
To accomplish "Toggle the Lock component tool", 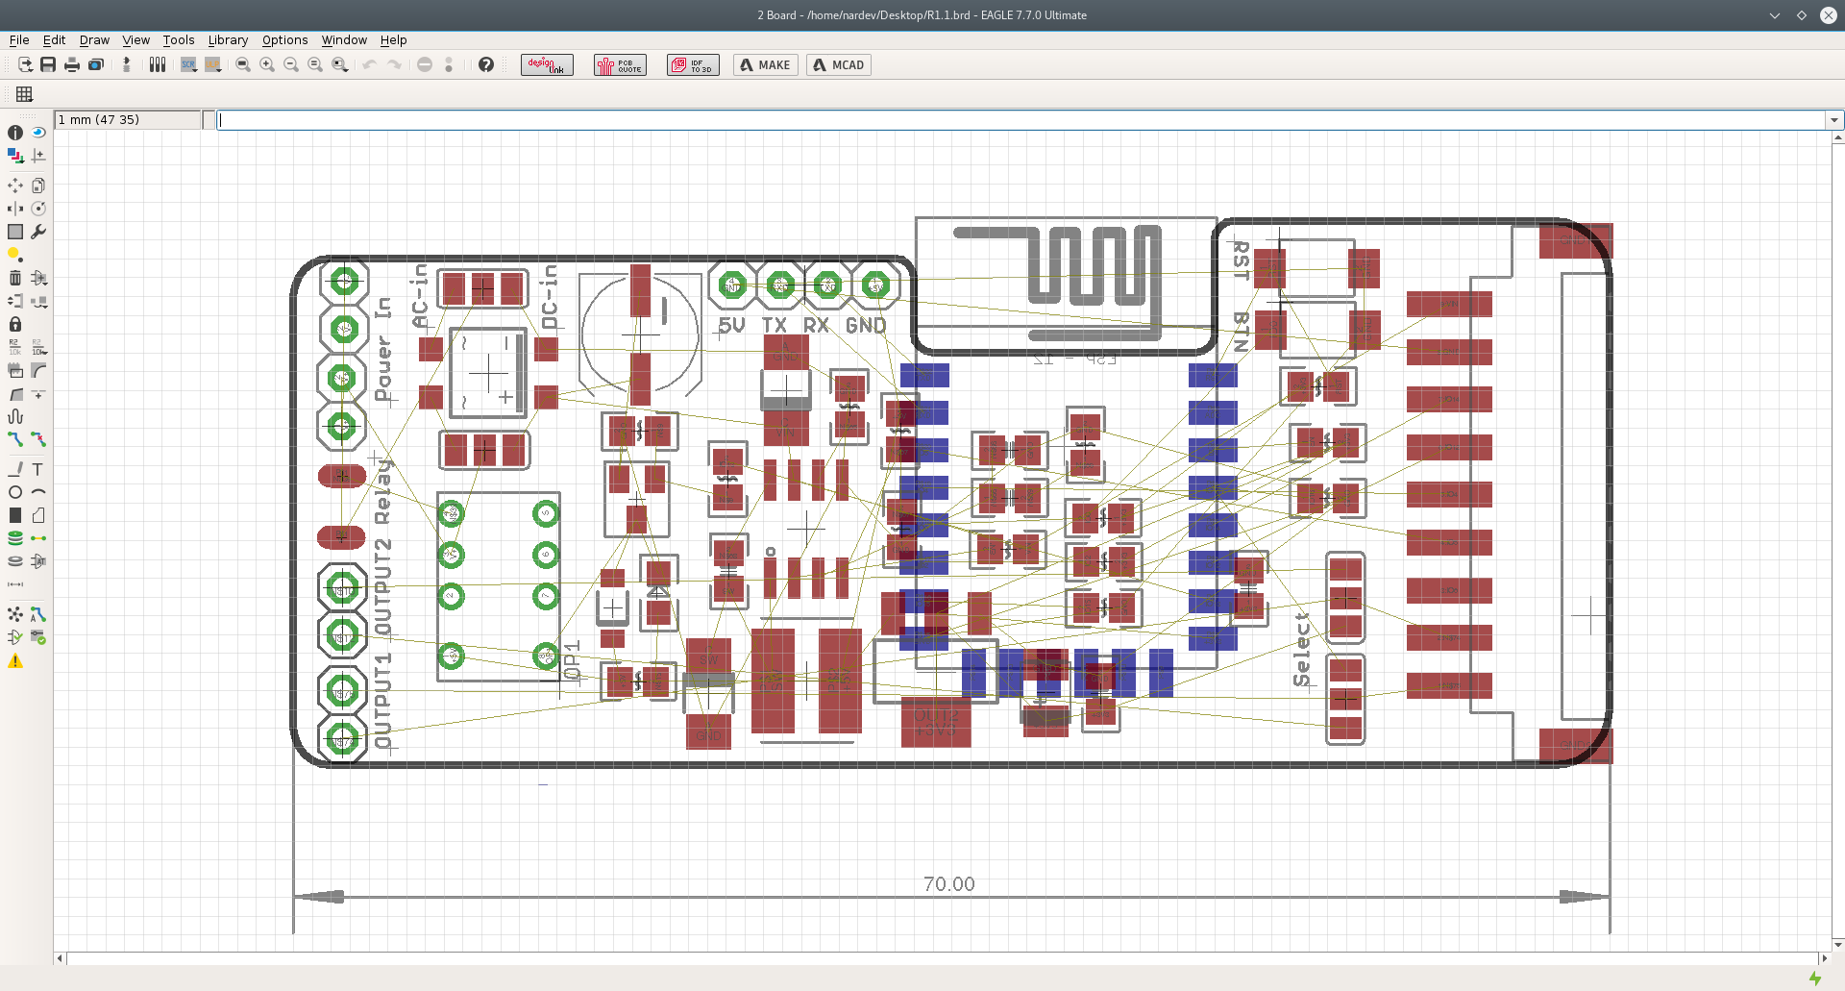I will pos(15,324).
